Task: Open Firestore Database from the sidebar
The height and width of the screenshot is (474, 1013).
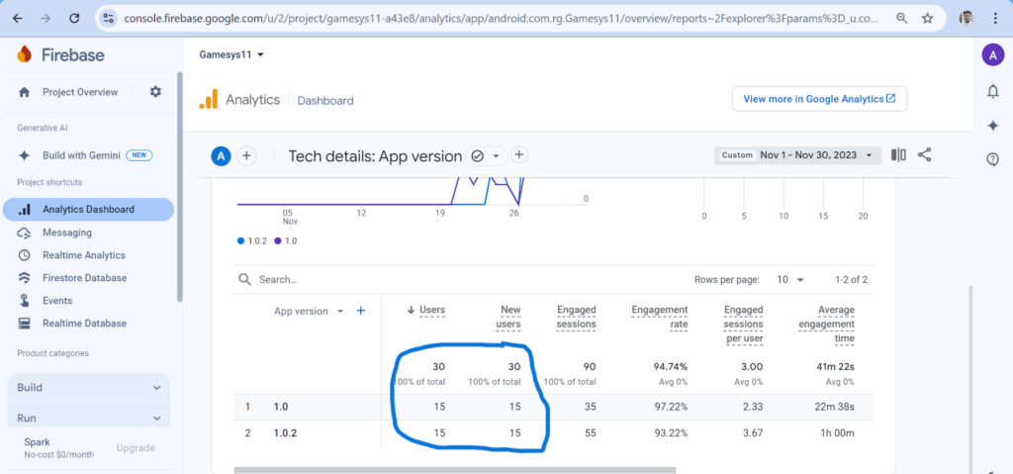Action: [x=84, y=278]
